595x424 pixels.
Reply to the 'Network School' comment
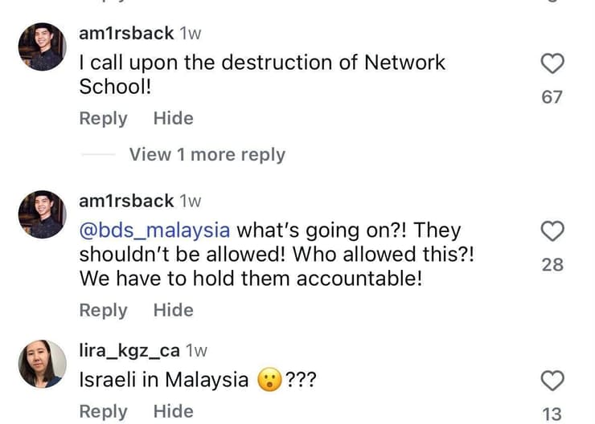[x=103, y=119]
